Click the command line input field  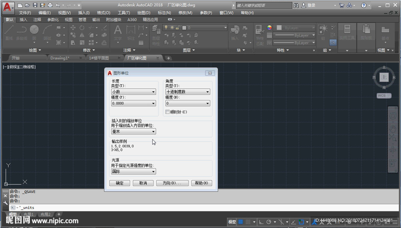pos(204,208)
